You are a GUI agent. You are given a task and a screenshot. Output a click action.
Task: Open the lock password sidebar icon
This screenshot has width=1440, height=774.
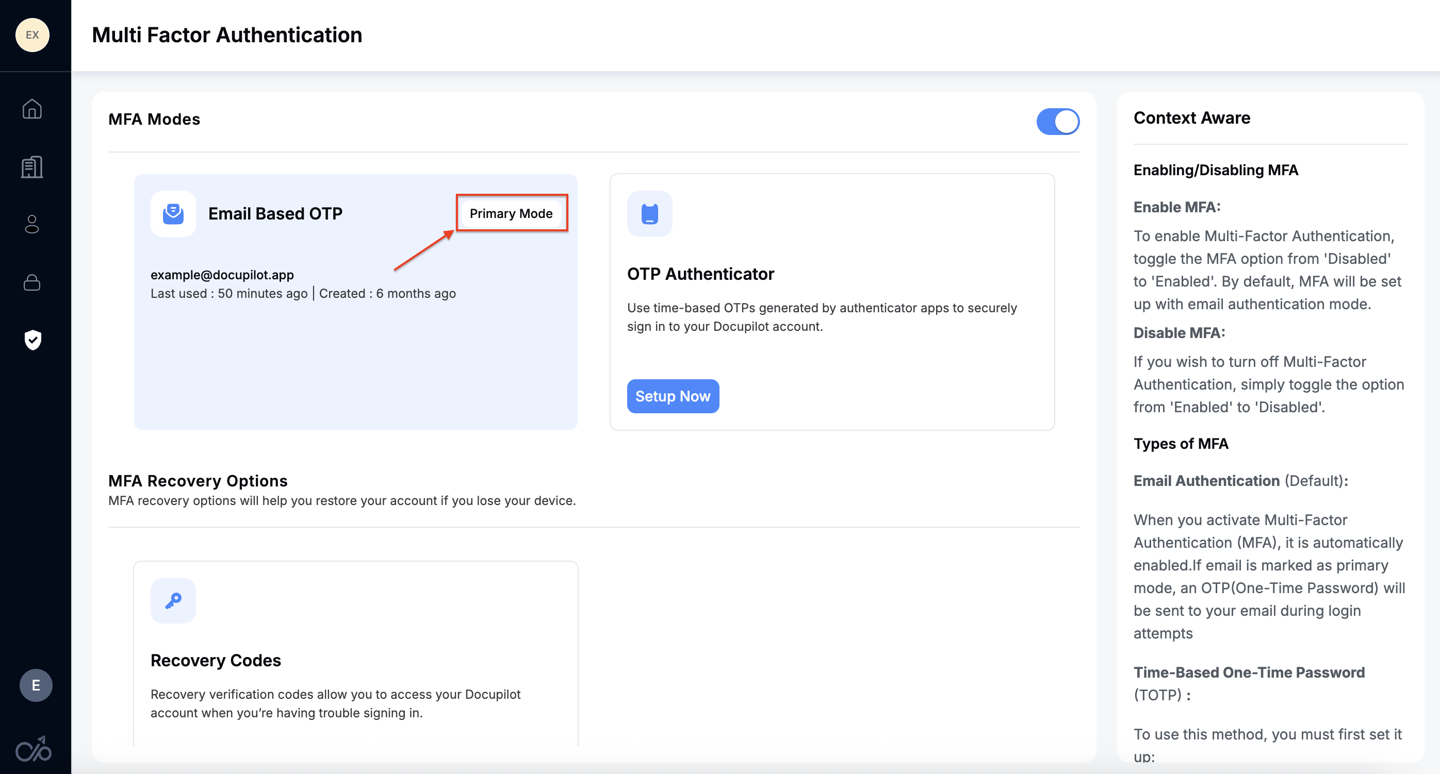(x=32, y=282)
